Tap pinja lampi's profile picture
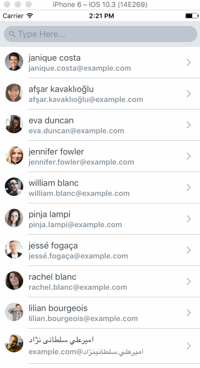200x368 pixels. pyautogui.click(x=14, y=218)
